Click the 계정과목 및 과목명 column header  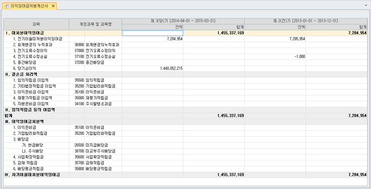click(x=96, y=24)
